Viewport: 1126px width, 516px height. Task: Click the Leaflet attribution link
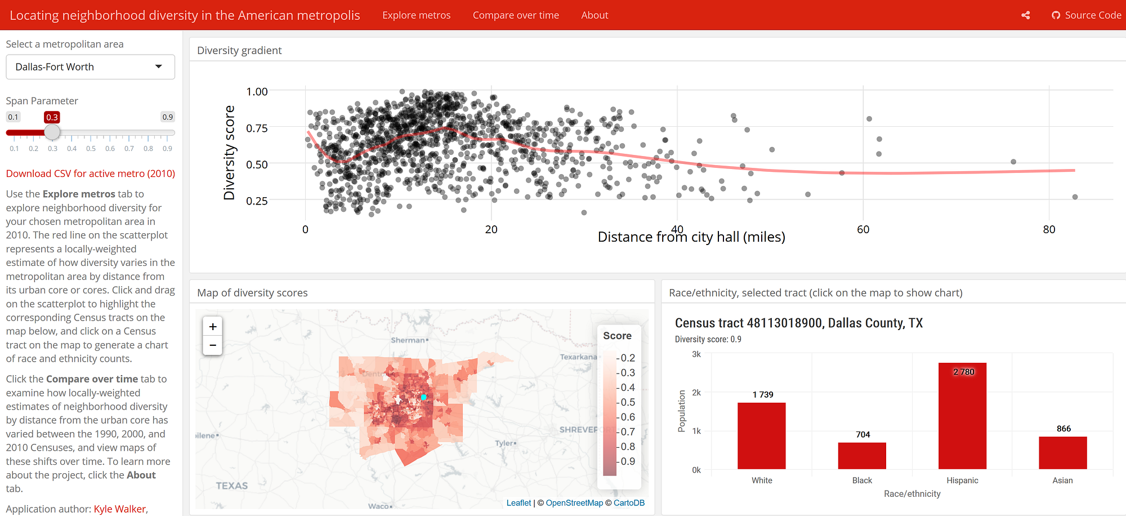518,502
